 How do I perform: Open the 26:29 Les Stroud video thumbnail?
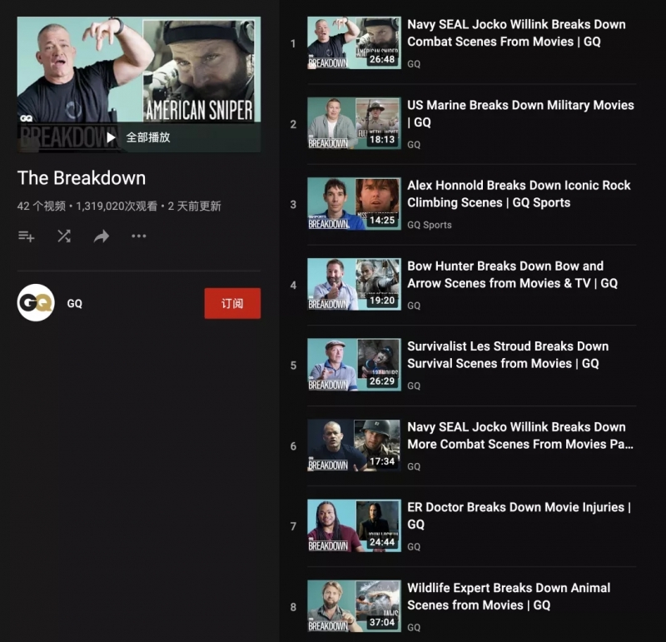355,365
